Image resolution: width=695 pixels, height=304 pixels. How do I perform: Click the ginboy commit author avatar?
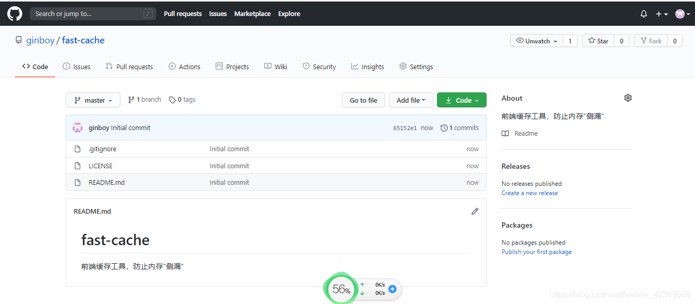coord(78,127)
